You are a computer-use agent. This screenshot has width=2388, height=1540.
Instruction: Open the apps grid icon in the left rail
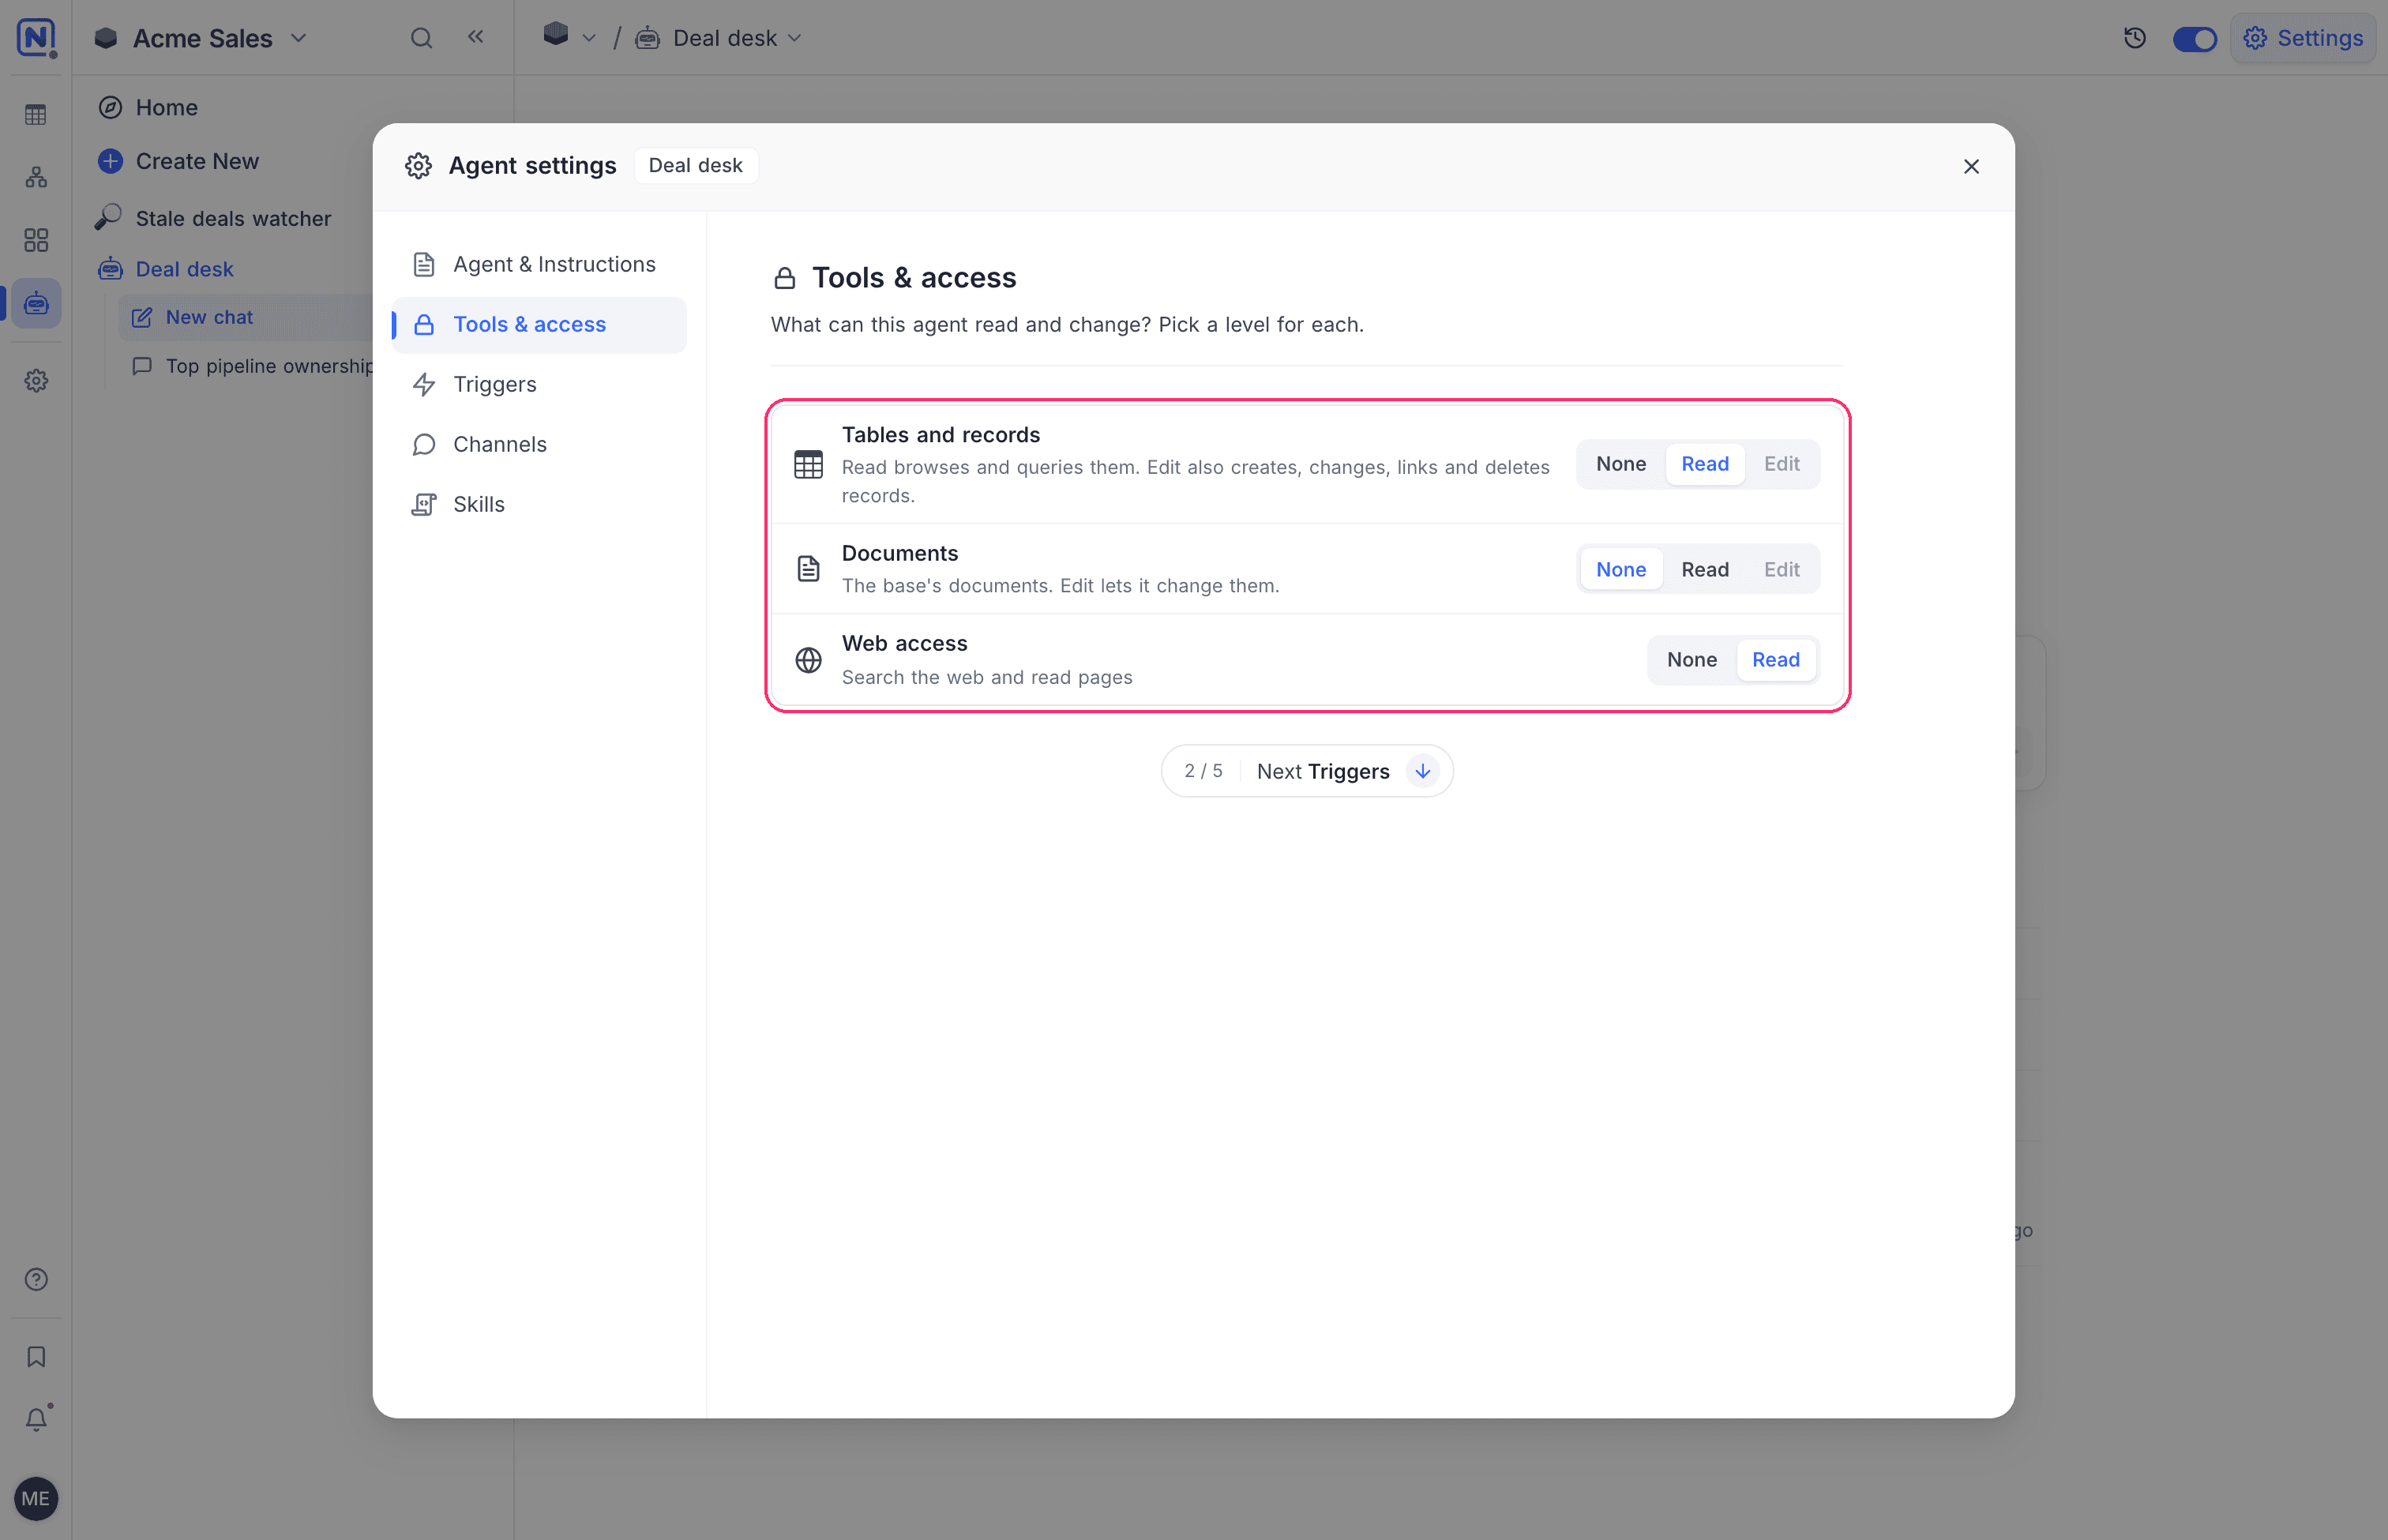(x=36, y=240)
